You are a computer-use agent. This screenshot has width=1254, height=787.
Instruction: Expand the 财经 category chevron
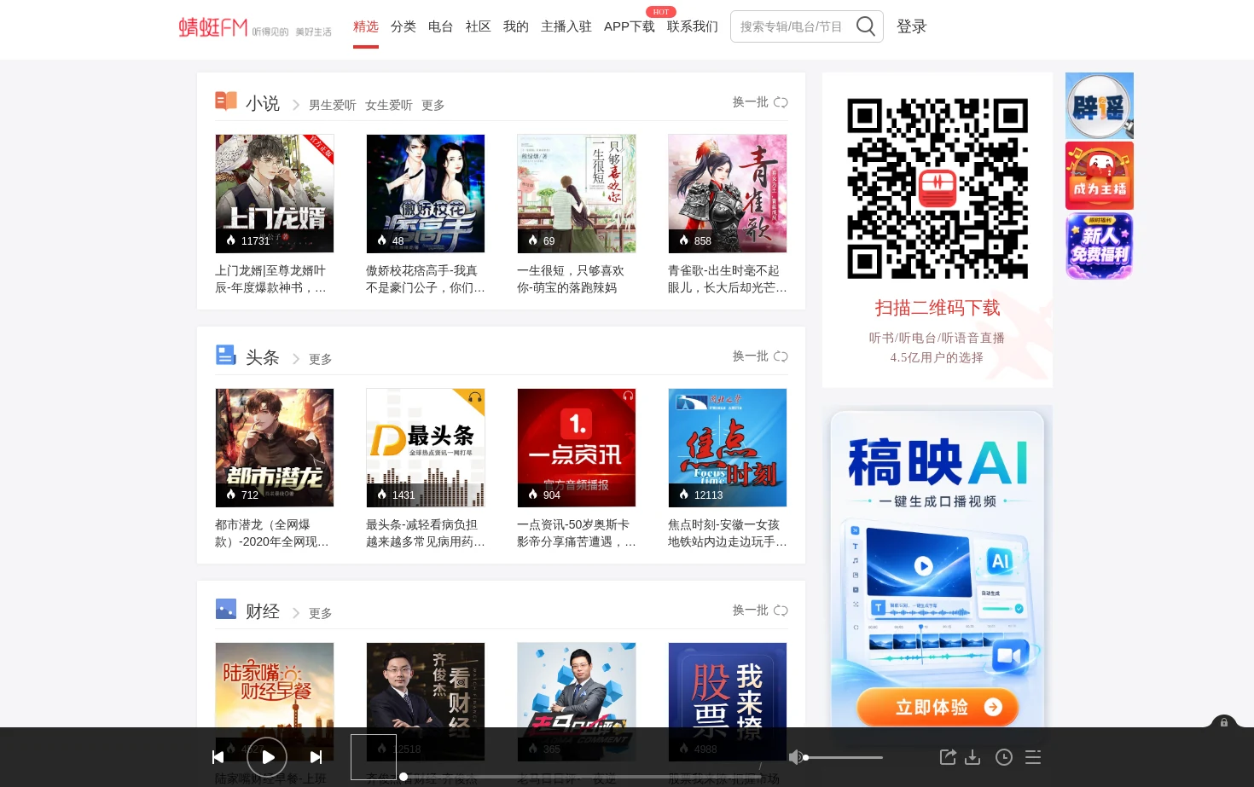tap(296, 613)
